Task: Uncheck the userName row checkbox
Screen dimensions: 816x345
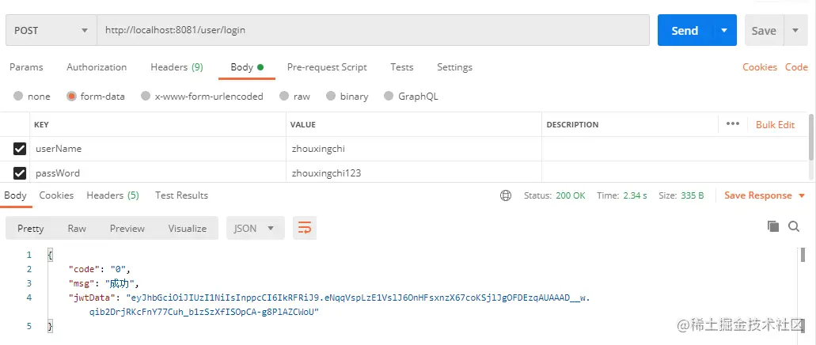Action: point(19,149)
